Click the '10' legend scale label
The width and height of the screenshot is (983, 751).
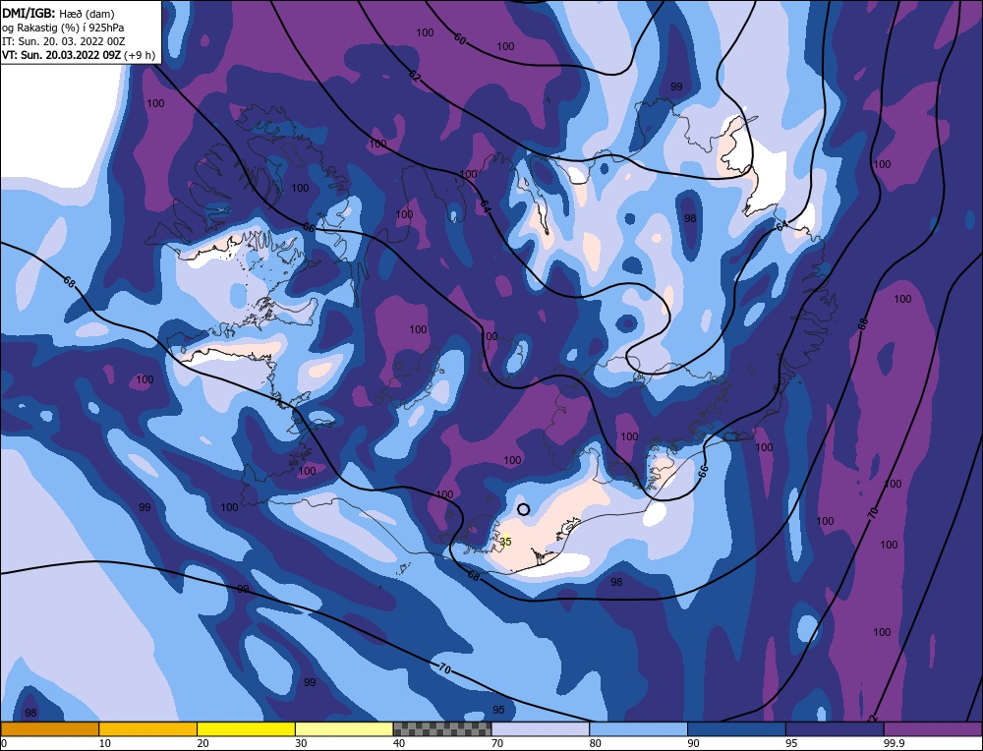(x=105, y=743)
